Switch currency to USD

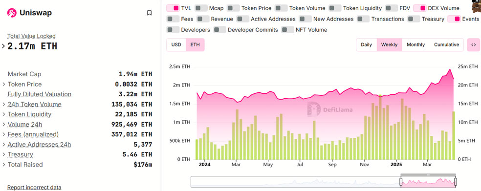click(176, 45)
